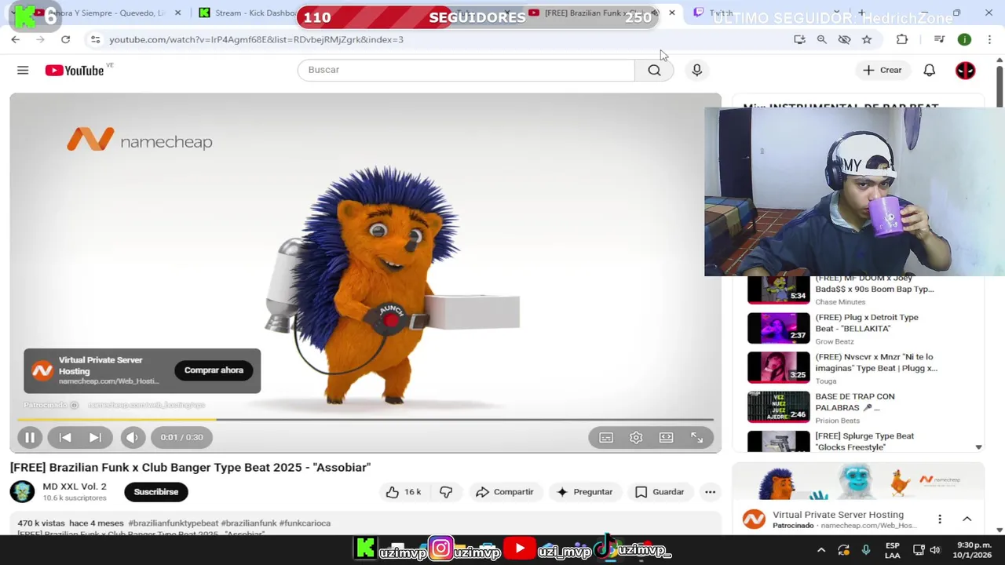
Task: Enter full screen mode
Action: (x=696, y=437)
